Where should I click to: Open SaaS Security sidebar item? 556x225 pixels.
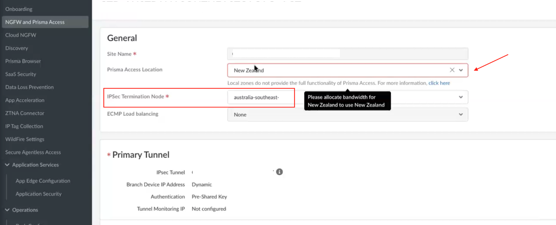[21, 74]
